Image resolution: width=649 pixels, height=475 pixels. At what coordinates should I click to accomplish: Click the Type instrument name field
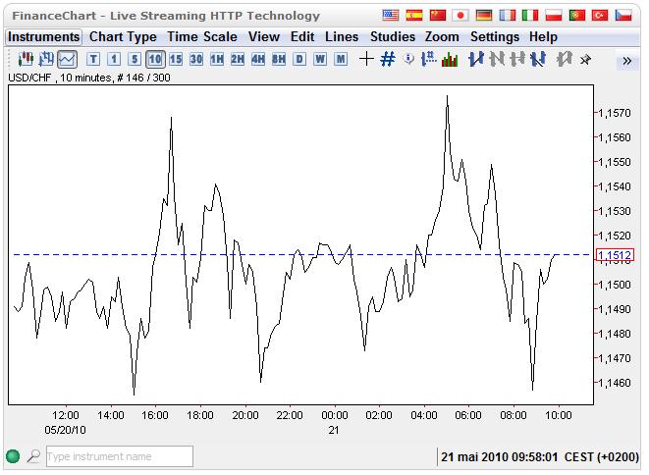pyautogui.click(x=119, y=456)
